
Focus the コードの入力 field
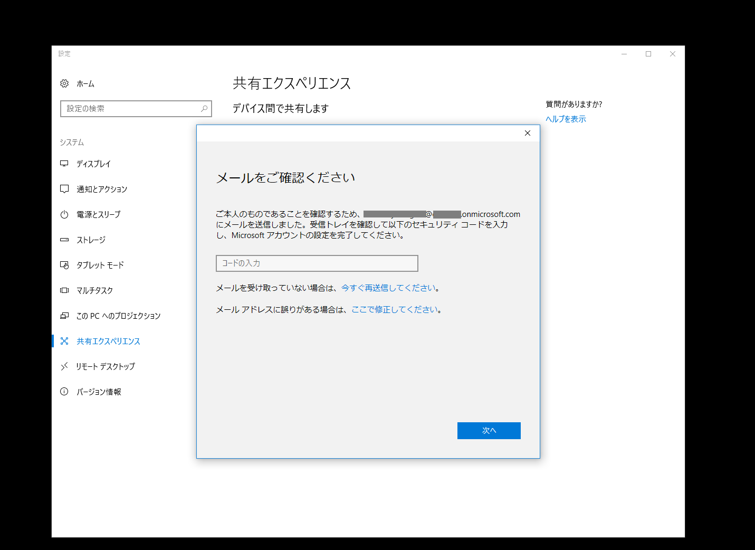[x=317, y=263]
